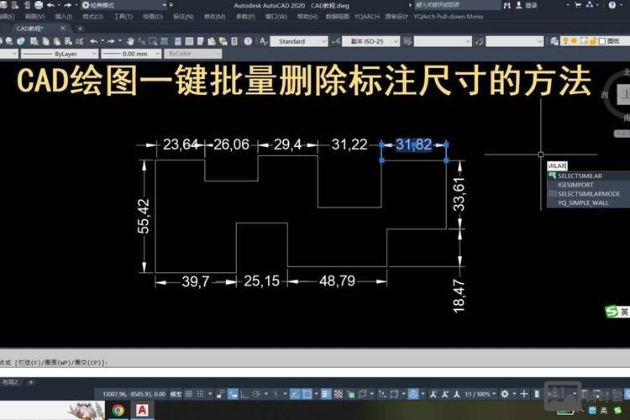Click the plot/print icon in quick access toolbar
Image resolution: width=630 pixels, height=420 pixels.
39,5
